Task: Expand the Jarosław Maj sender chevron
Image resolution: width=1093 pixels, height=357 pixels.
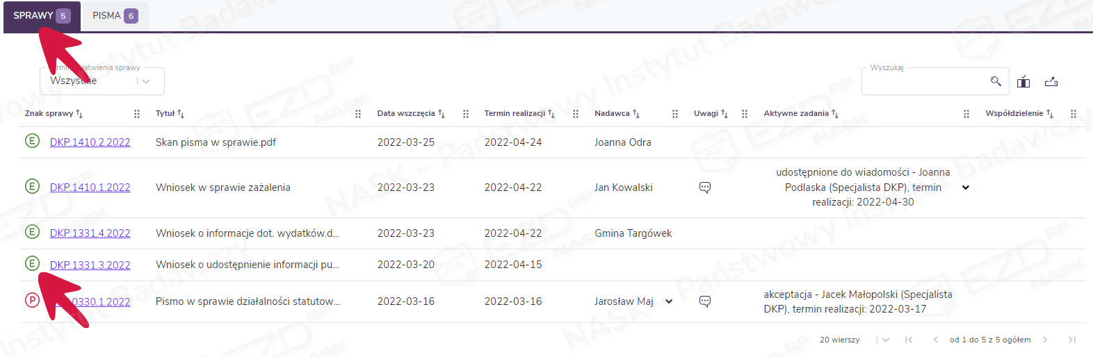Action: (x=669, y=301)
